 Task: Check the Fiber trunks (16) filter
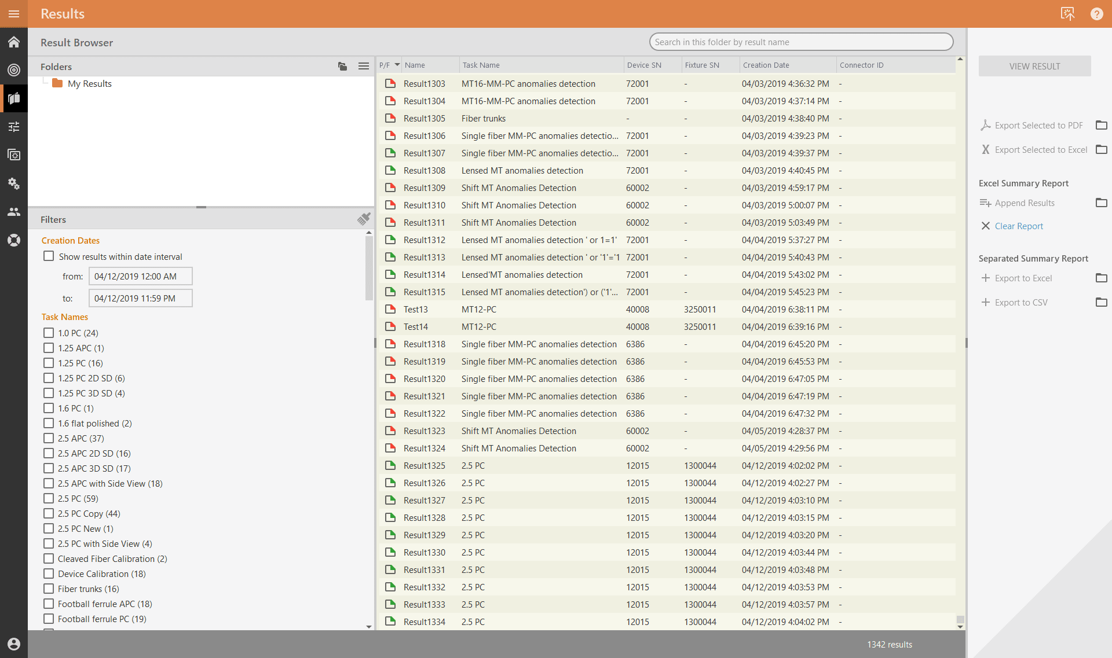49,589
